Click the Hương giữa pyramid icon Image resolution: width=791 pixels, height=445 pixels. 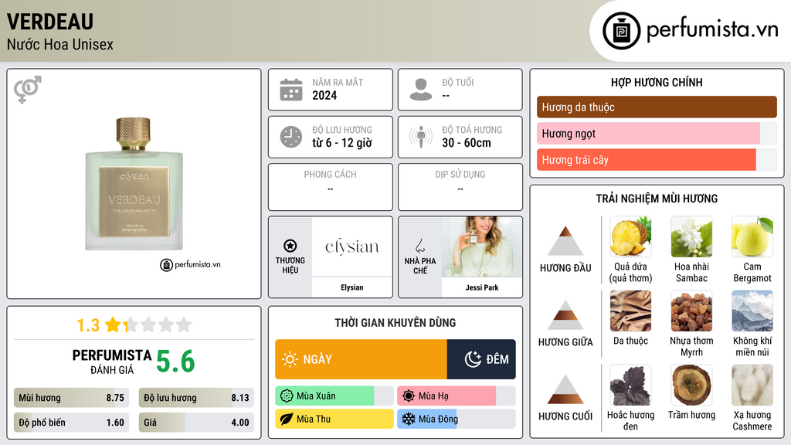[x=565, y=315]
